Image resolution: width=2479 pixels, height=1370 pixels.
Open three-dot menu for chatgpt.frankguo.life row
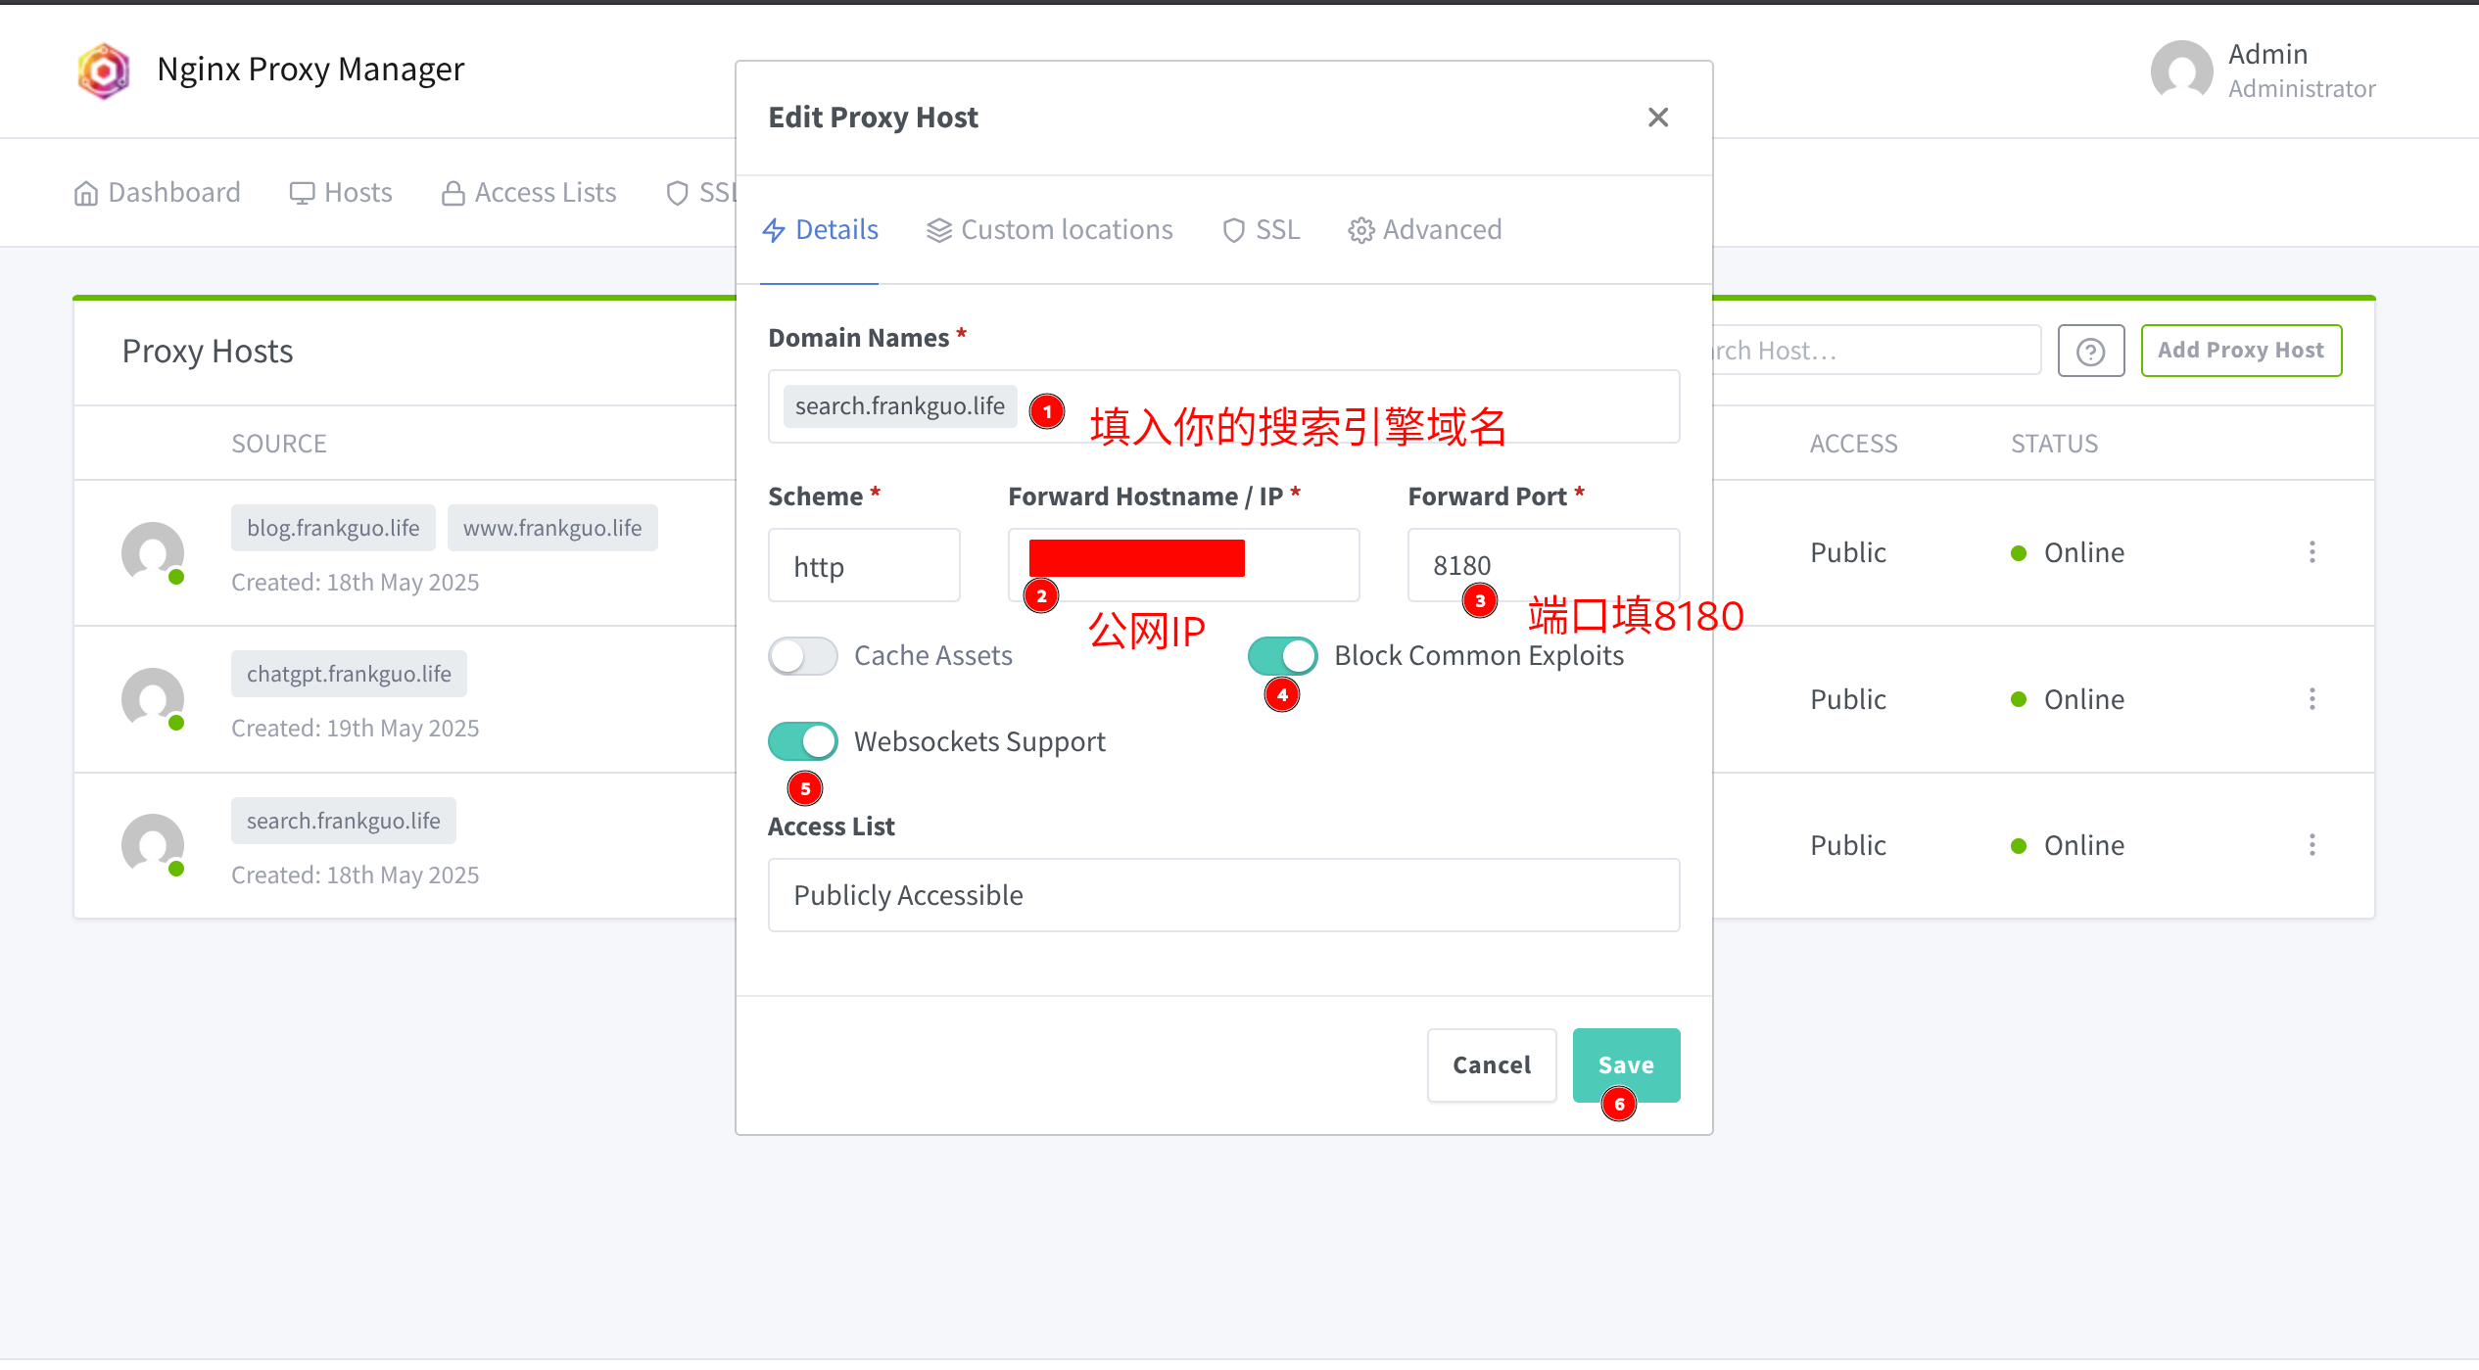[x=2312, y=699]
